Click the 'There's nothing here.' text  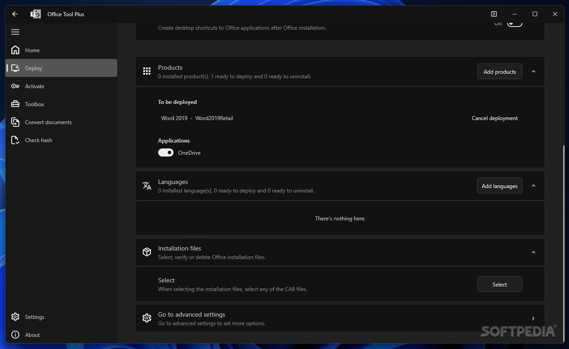click(340, 219)
